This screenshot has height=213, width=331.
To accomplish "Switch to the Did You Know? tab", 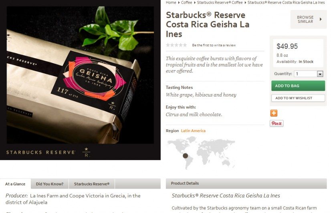I will 50,184.
